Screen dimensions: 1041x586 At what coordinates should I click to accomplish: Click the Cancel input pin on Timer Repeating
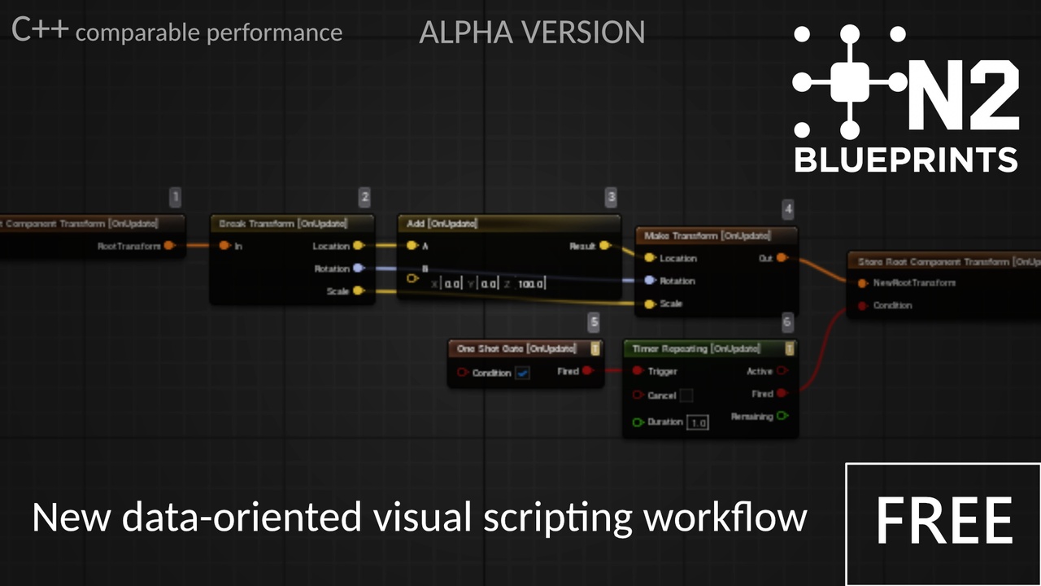click(638, 396)
